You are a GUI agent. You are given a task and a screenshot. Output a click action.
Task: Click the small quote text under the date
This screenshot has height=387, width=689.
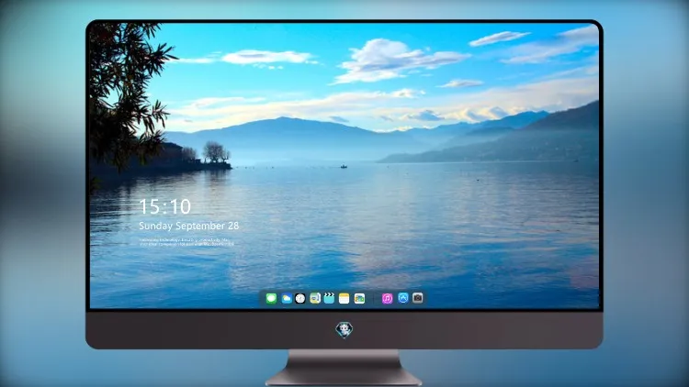click(x=186, y=242)
